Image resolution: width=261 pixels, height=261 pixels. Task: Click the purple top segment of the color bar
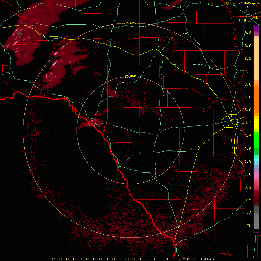tap(256, 29)
